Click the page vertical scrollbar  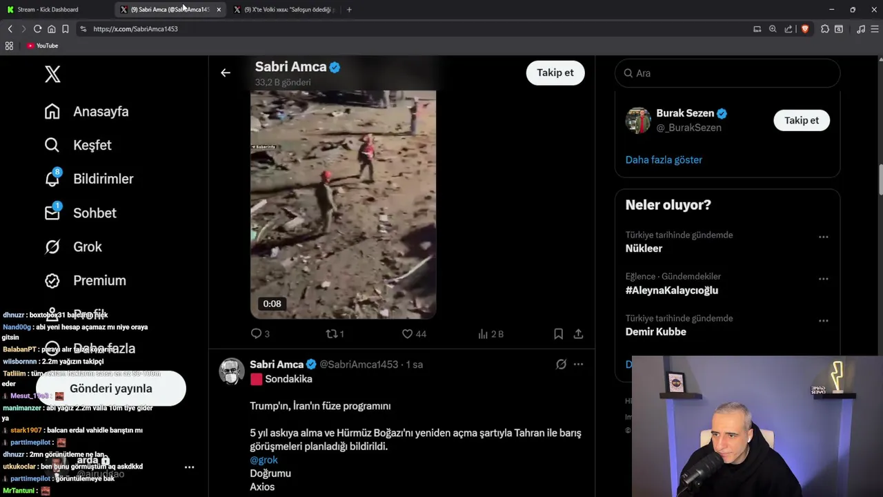[x=880, y=181]
